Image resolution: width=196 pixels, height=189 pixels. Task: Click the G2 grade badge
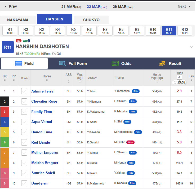click(18, 41)
